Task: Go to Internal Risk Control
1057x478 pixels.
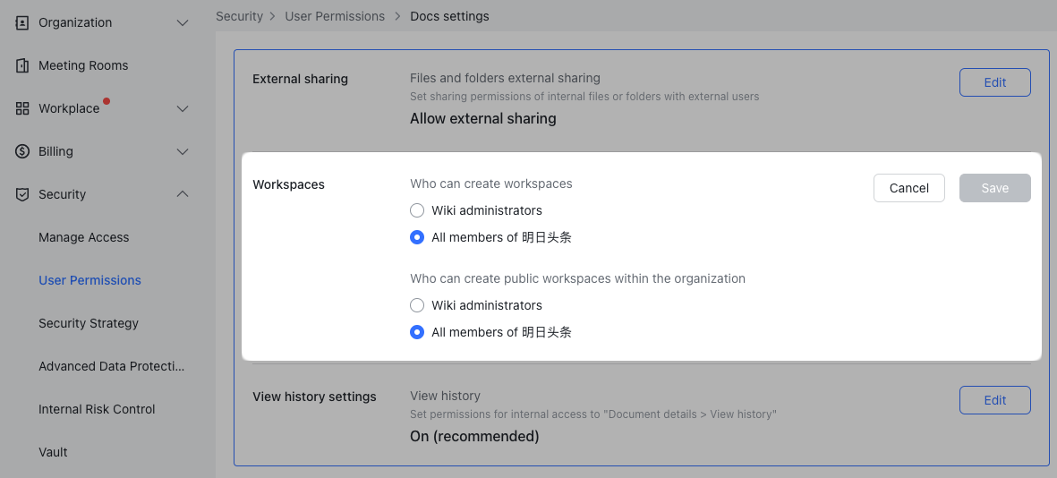Action: coord(97,409)
